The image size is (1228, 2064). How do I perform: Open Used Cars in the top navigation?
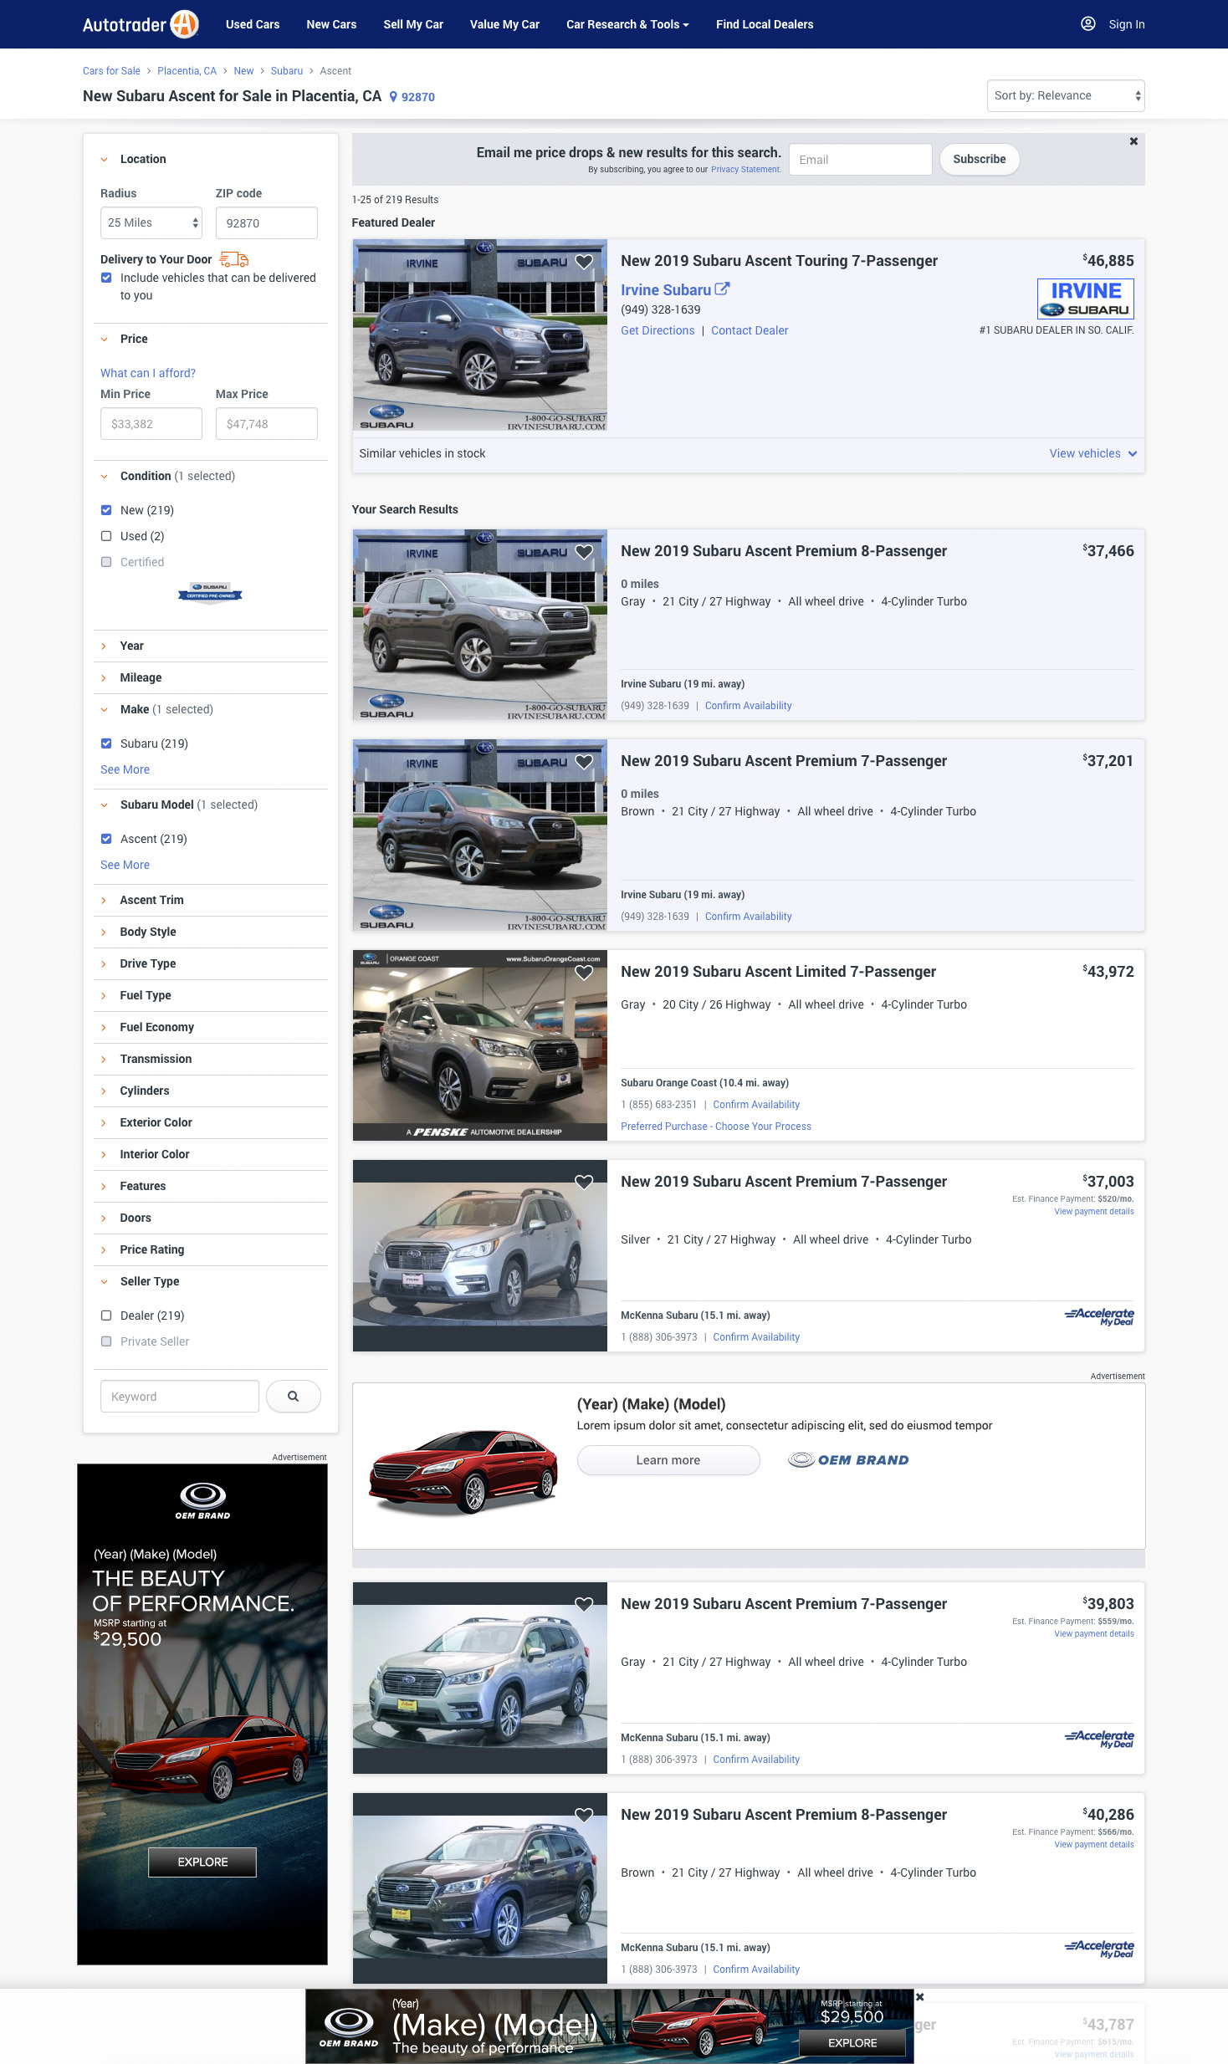253,24
